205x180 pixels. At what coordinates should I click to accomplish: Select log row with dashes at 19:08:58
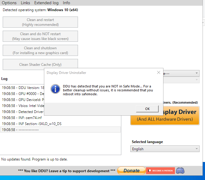[61, 130]
